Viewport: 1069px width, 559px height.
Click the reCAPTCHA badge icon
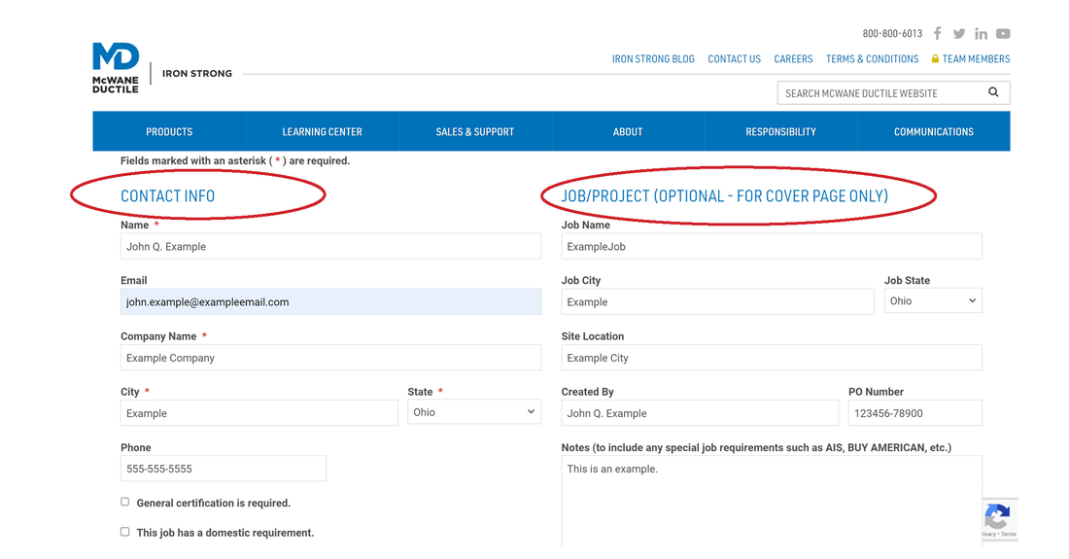point(996,515)
